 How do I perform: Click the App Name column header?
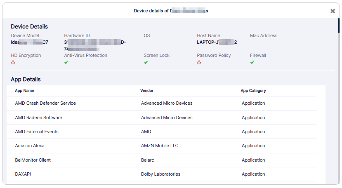[24, 91]
